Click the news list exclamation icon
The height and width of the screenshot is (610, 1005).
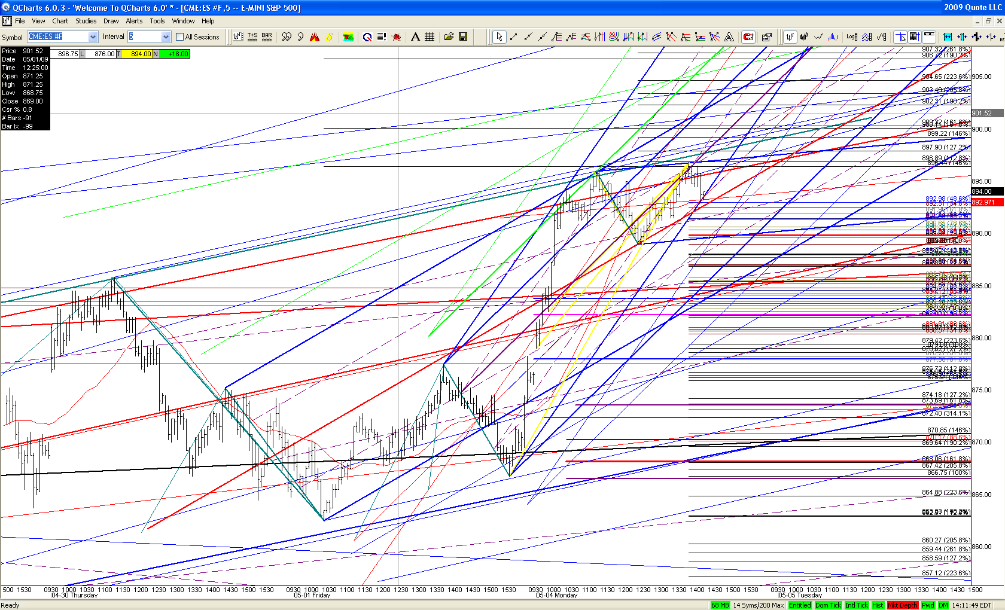point(382,37)
